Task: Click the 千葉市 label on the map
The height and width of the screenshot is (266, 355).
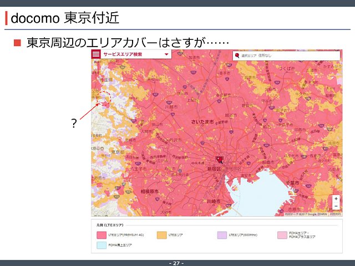Action: [292, 183]
